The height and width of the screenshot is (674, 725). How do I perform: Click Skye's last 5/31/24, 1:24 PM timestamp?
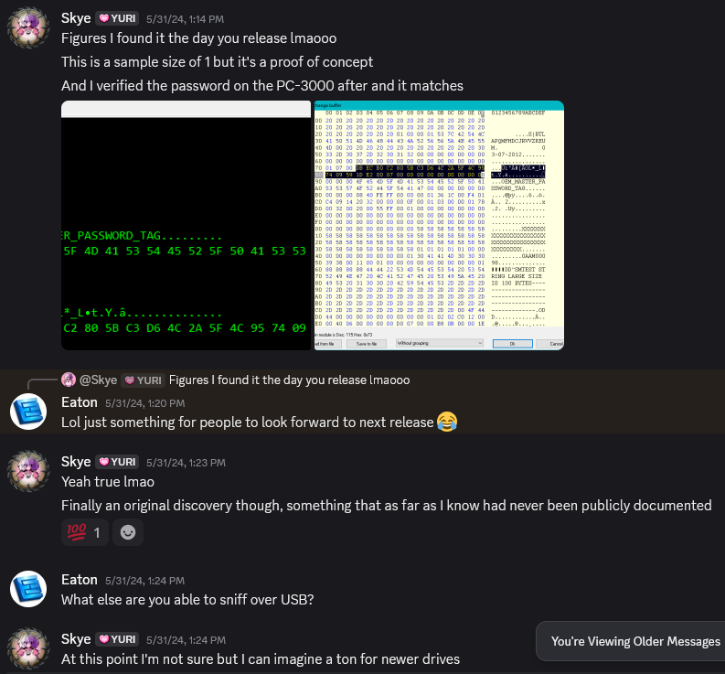(x=186, y=640)
